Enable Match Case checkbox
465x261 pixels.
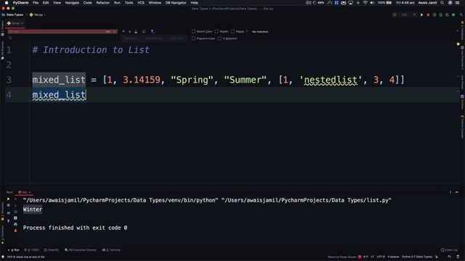click(x=194, y=31)
